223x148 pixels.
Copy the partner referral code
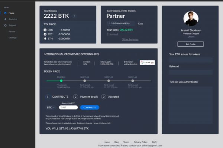click(140, 23)
